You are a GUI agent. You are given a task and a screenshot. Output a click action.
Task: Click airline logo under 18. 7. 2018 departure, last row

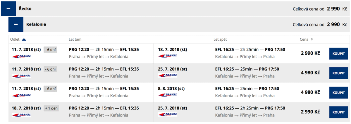[21, 115]
